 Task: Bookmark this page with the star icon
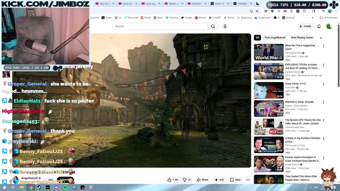point(257,11)
